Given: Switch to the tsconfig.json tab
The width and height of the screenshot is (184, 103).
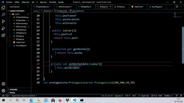Looking at the screenshot, I should (x=157, y=7).
